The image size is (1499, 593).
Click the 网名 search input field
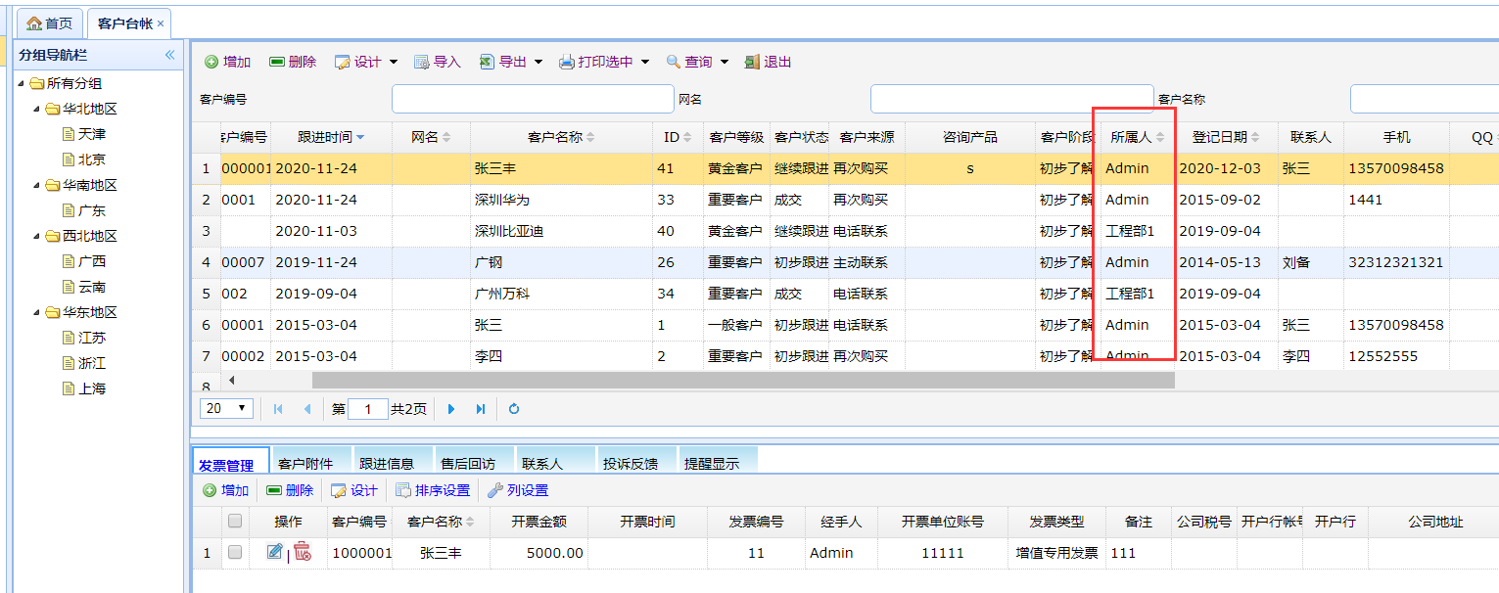(1011, 99)
